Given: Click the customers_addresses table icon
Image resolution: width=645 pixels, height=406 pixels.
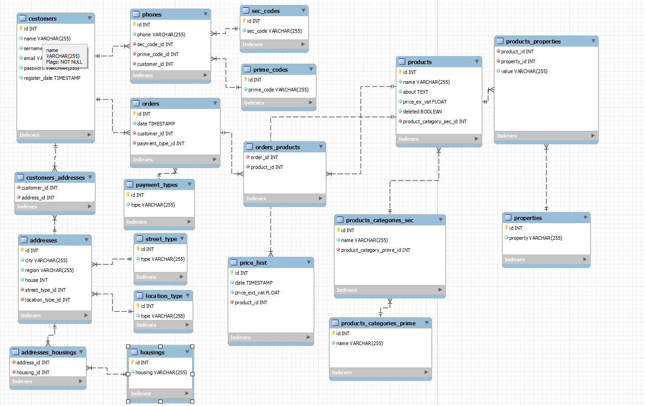Looking at the screenshot, I should pos(21,177).
